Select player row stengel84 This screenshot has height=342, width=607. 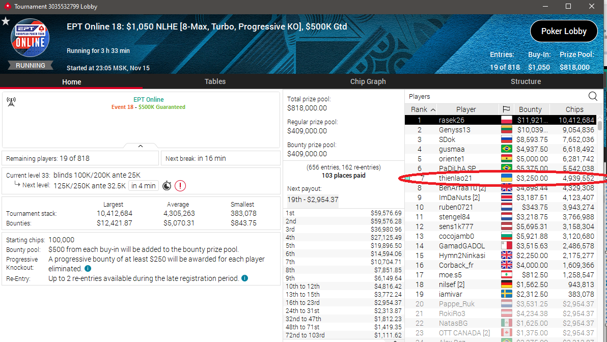501,217
